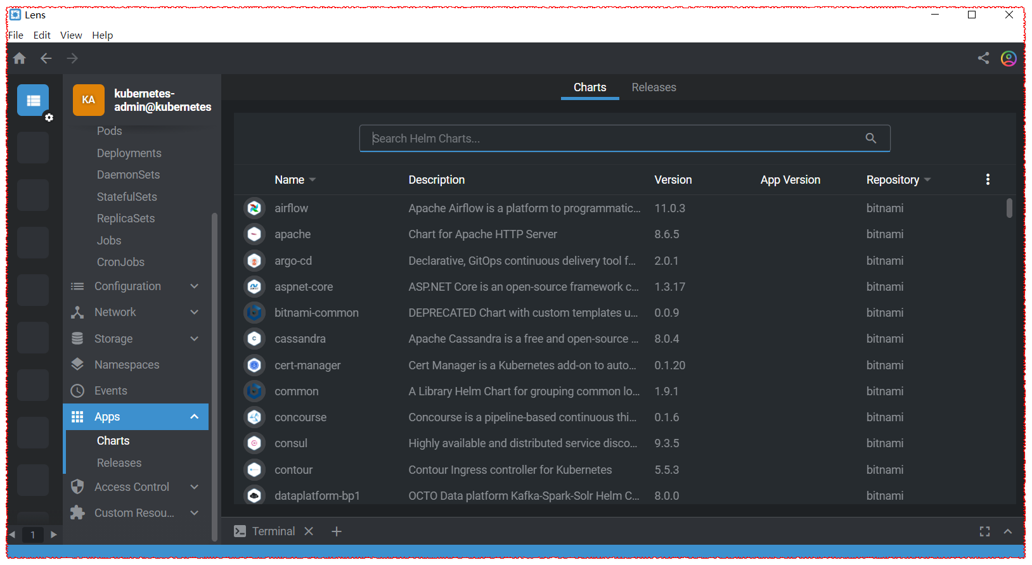Close the Terminal tab
This screenshot has width=1032, height=565.
(x=309, y=531)
